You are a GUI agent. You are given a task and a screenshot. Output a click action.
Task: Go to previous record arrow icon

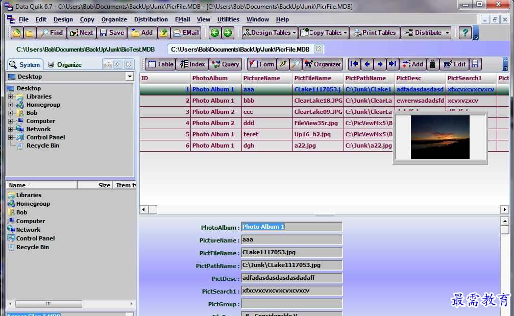[x=367, y=64]
